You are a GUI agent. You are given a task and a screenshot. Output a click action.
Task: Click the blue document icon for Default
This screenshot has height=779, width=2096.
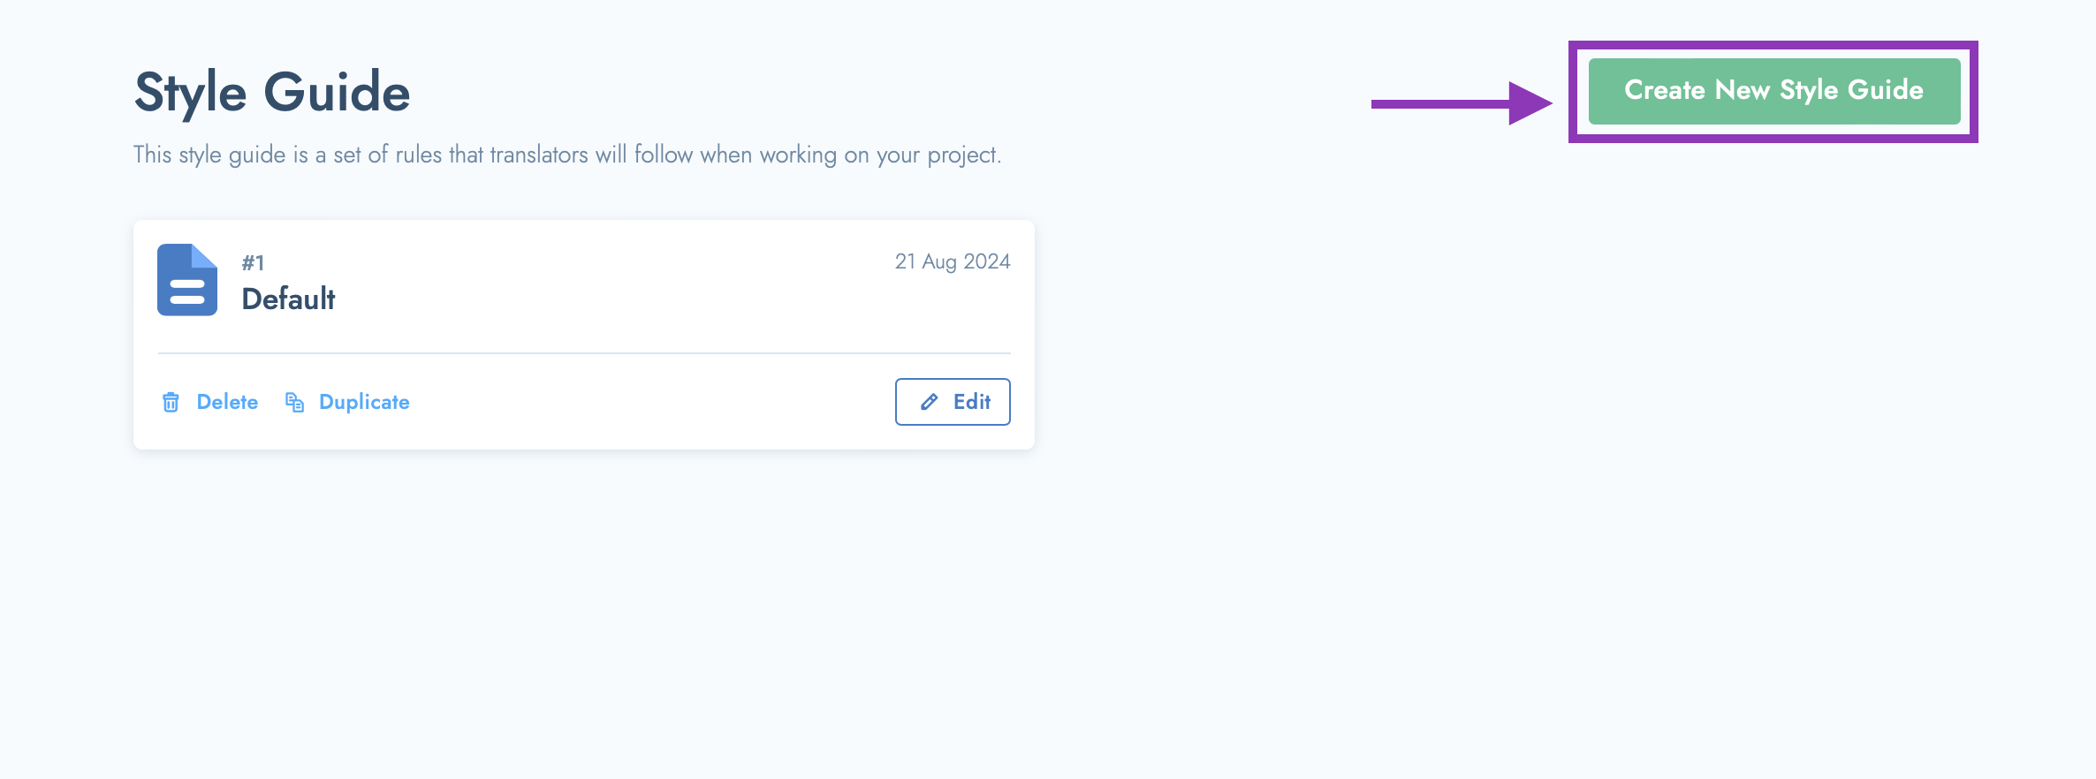click(x=187, y=280)
